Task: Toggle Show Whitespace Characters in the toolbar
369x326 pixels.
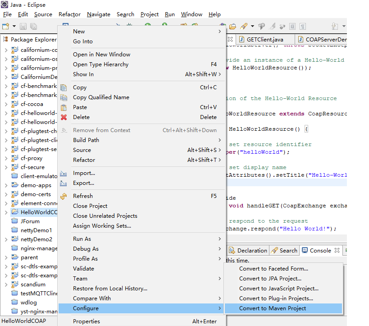Action: coord(303,27)
